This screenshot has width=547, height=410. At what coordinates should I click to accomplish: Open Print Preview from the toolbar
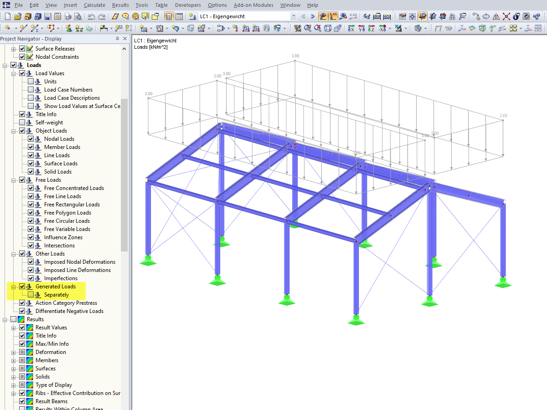point(77,16)
